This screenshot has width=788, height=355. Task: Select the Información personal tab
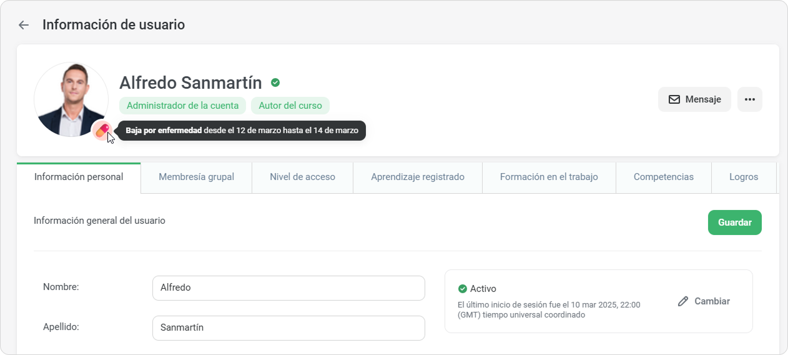[x=79, y=177]
